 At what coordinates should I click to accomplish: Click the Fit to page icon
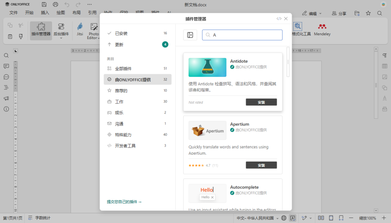tap(331, 218)
